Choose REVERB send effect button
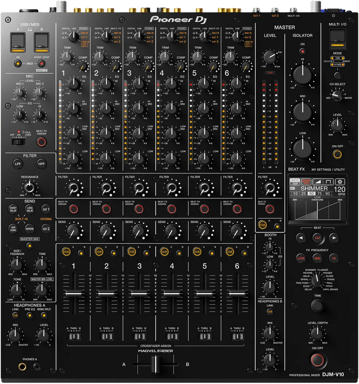359x384 pixels. [x=30, y=229]
